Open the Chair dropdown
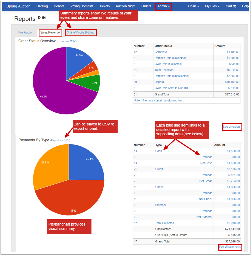251x255 pixels. (x=193, y=6)
